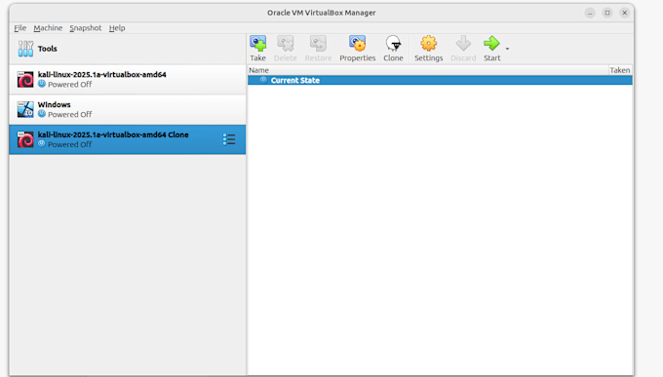Click the Windows 10 VM icon

[x=25, y=109]
